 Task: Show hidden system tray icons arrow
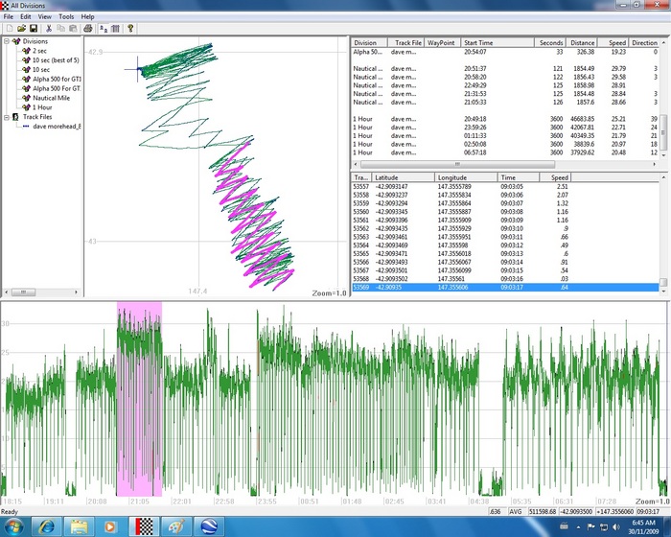click(578, 527)
